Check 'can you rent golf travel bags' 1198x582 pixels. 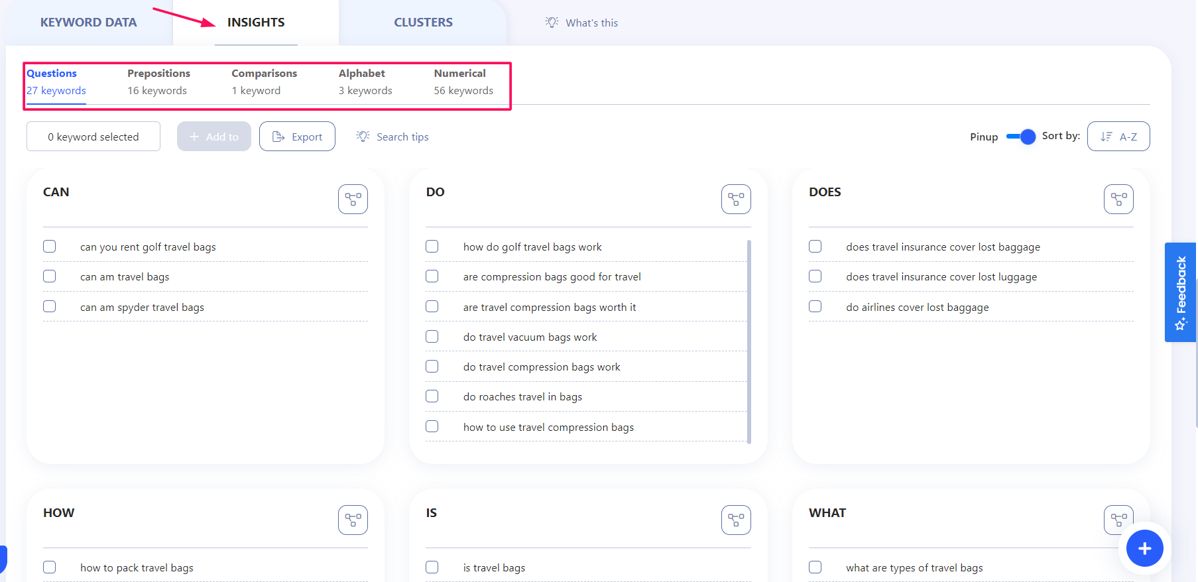[x=50, y=247]
